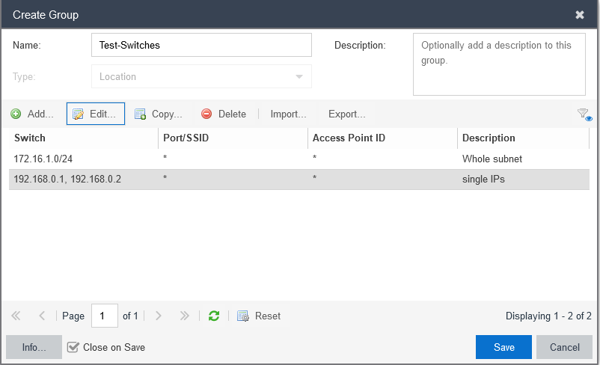
Task: Click the green Add entry icon
Action: click(16, 114)
